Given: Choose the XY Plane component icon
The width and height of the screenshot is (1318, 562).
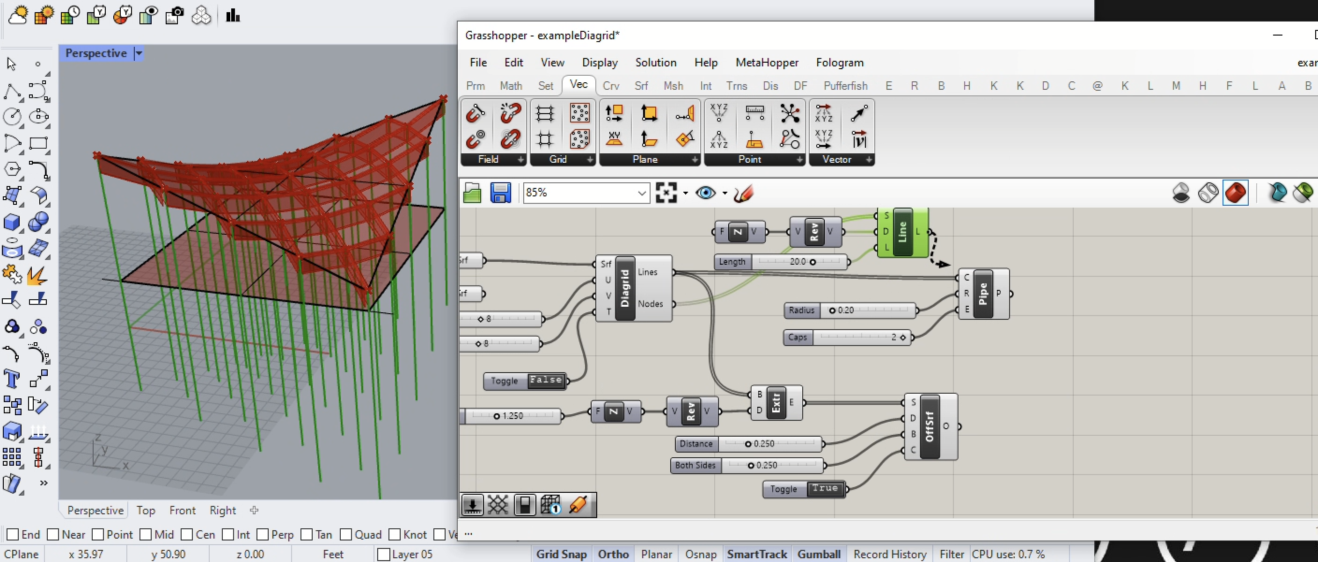Looking at the screenshot, I should pyautogui.click(x=614, y=139).
